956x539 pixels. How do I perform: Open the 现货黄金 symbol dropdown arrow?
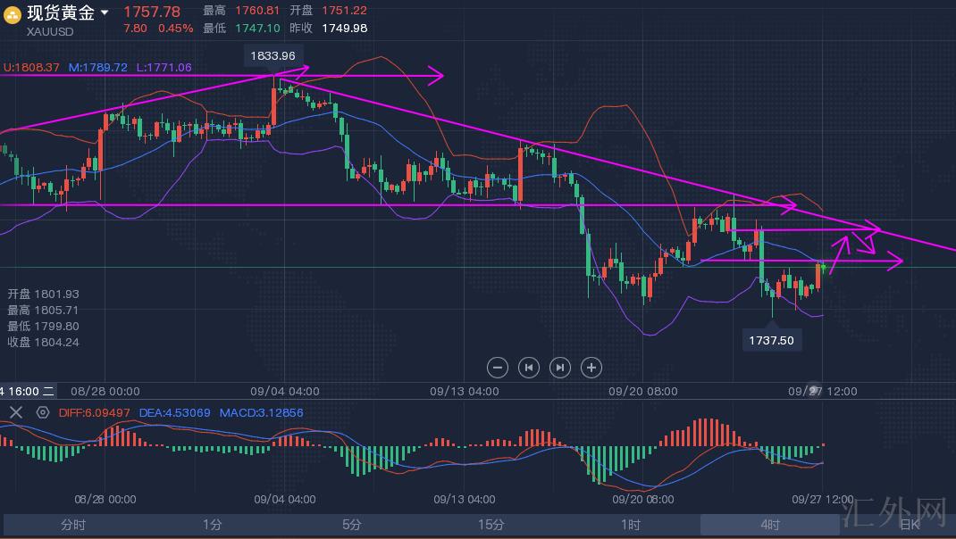tap(105, 12)
